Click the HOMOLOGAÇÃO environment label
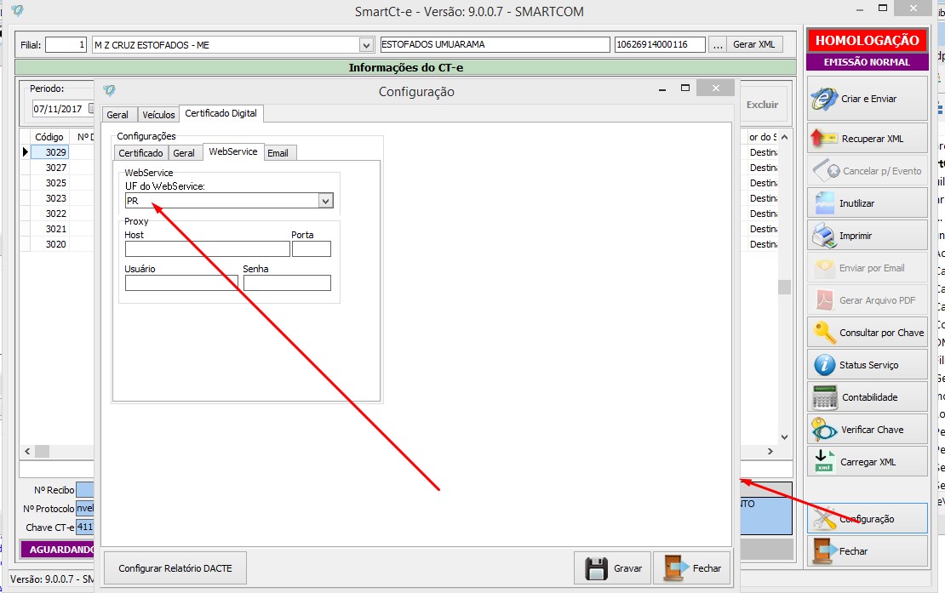 coord(868,40)
